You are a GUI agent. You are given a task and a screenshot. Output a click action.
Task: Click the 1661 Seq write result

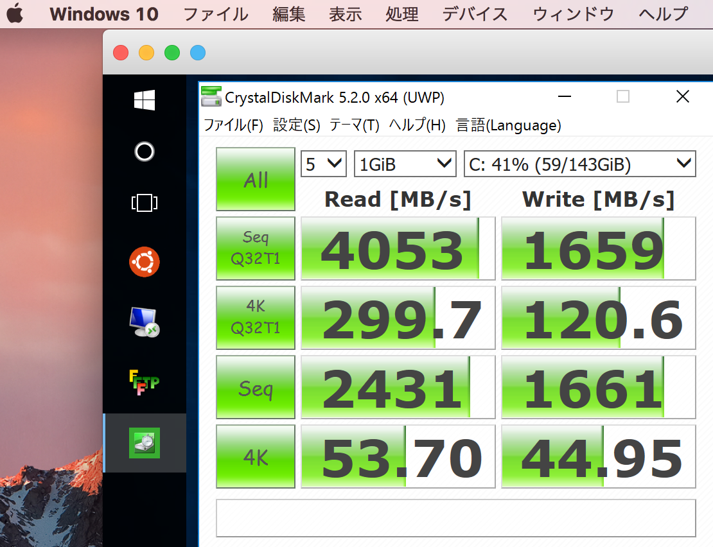[599, 387]
